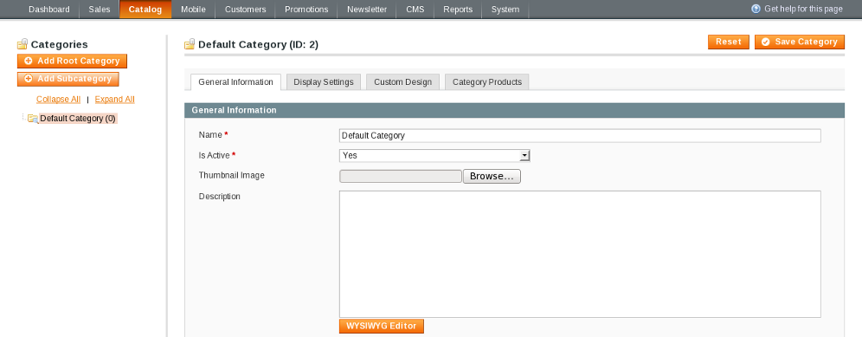Go to the Category Products tab
Image resolution: width=862 pixels, height=337 pixels.
click(x=487, y=82)
